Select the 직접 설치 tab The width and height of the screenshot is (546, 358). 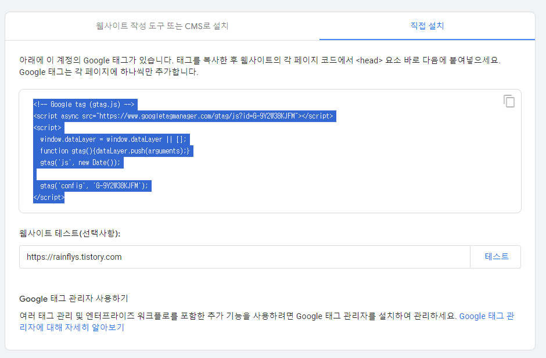click(x=427, y=26)
